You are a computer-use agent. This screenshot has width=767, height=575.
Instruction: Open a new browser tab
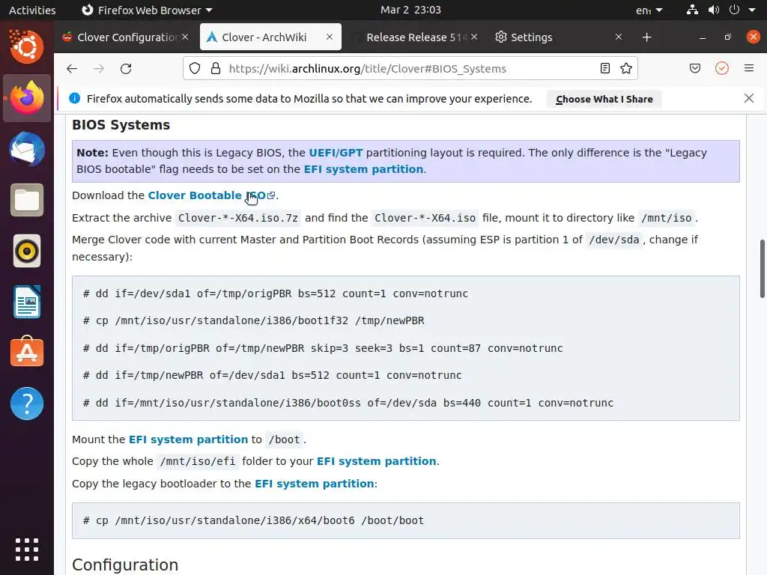pos(646,37)
